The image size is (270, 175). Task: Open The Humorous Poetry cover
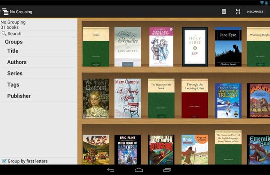[228, 147]
